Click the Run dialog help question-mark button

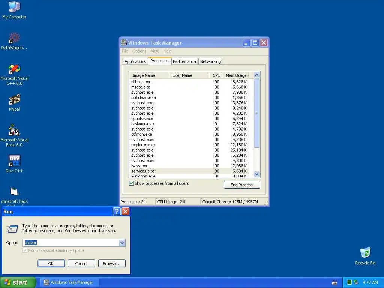click(x=117, y=211)
